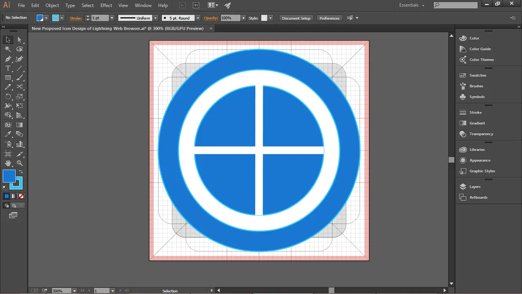
Task: Select the Perspective Grid tool
Action: 20,116
